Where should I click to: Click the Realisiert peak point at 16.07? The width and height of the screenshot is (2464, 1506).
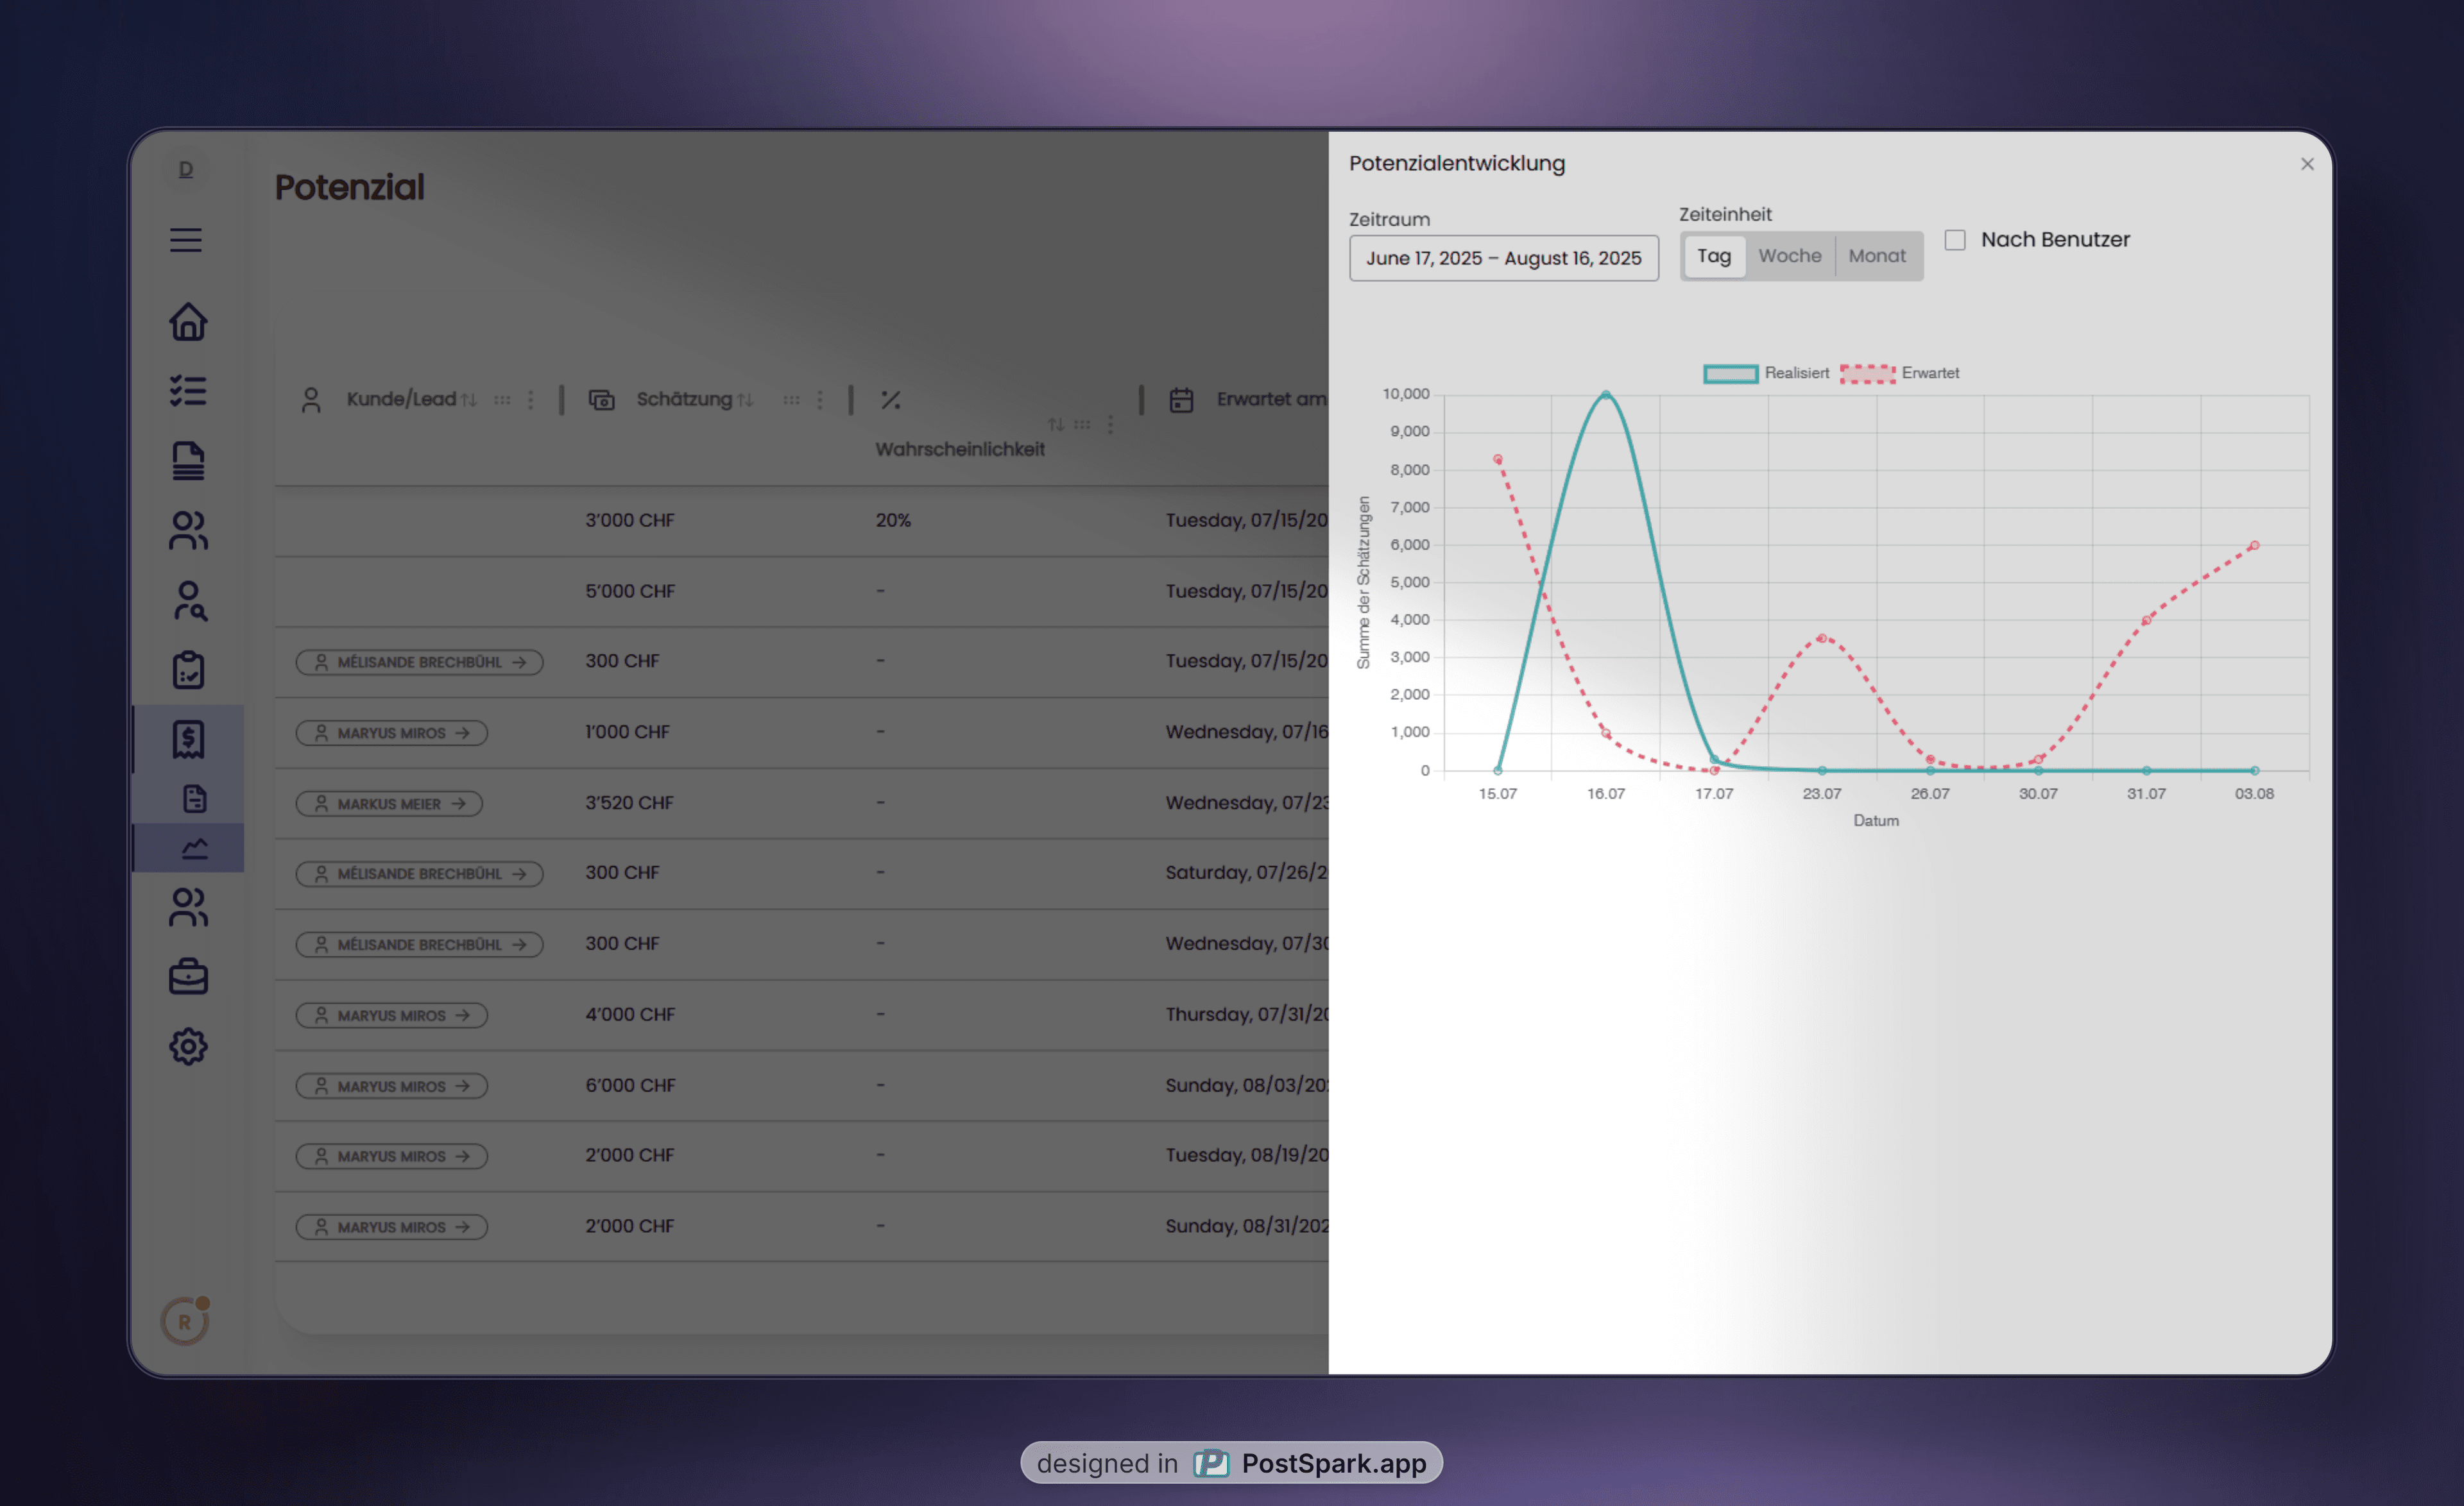pos(1606,394)
